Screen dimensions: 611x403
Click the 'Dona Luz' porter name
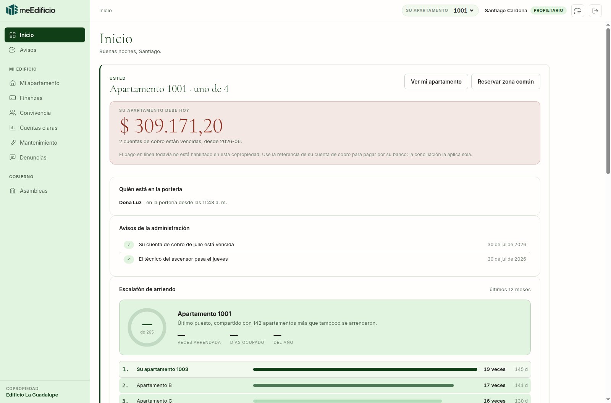[x=130, y=203]
